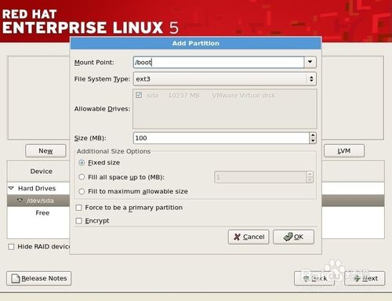Click the Cancel button

click(249, 237)
